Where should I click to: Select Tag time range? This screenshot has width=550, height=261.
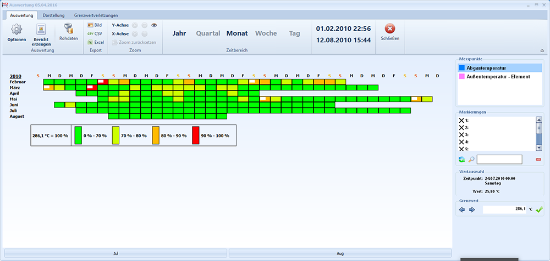point(295,33)
